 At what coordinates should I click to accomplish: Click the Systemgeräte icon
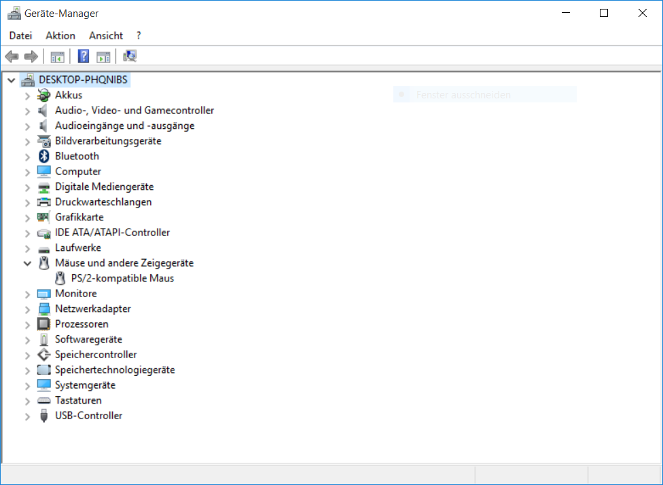43,385
